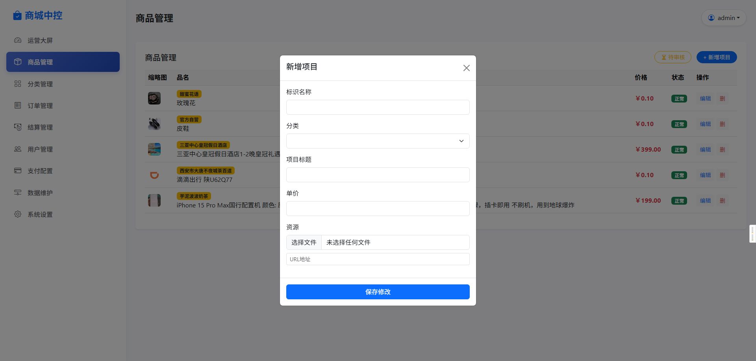
Task: Delete the 玫瑰花 product row
Action: 722,99
